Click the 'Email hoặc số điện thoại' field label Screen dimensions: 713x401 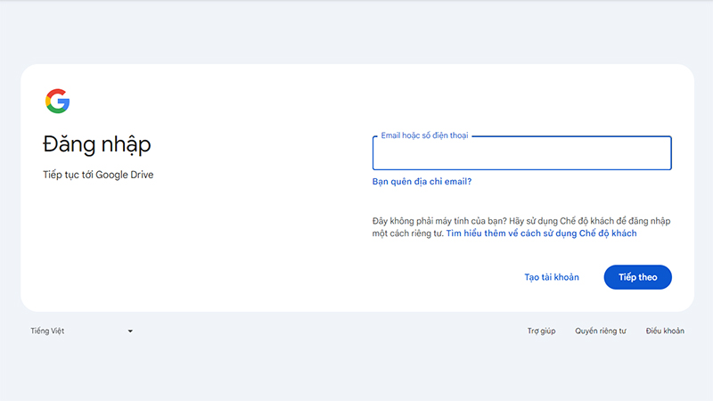click(423, 135)
